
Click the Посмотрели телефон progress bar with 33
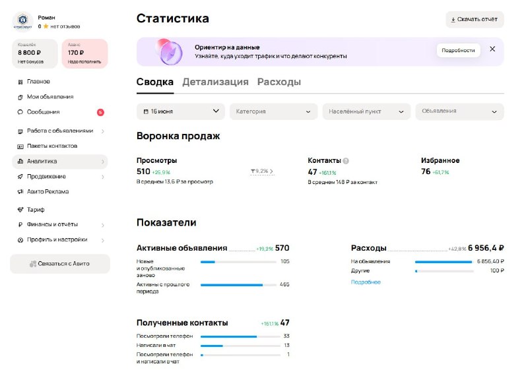point(240,336)
